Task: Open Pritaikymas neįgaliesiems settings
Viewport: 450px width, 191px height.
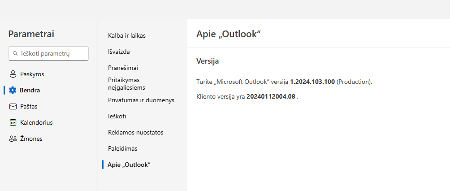Action: (x=126, y=83)
